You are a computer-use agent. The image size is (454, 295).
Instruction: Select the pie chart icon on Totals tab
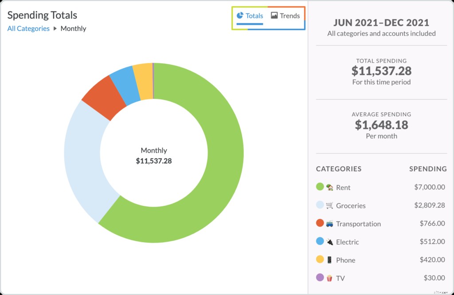tap(239, 16)
